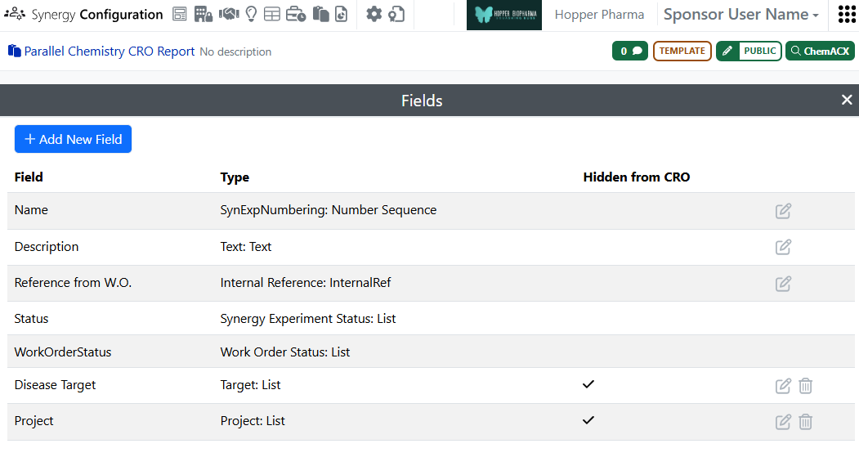This screenshot has width=859, height=466.
Task: Edit the Reference from W.O. field
Action: click(x=783, y=284)
